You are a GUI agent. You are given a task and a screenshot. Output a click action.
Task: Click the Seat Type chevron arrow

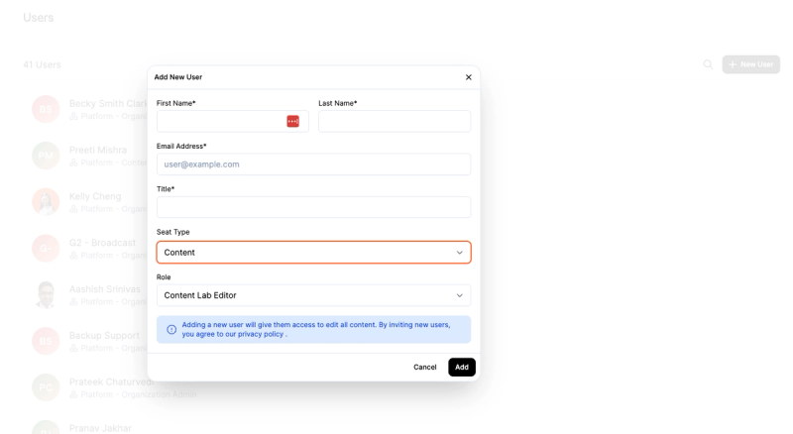click(459, 253)
